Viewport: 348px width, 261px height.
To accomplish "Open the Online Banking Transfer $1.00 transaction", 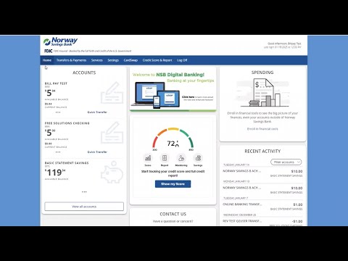I will click(262, 207).
